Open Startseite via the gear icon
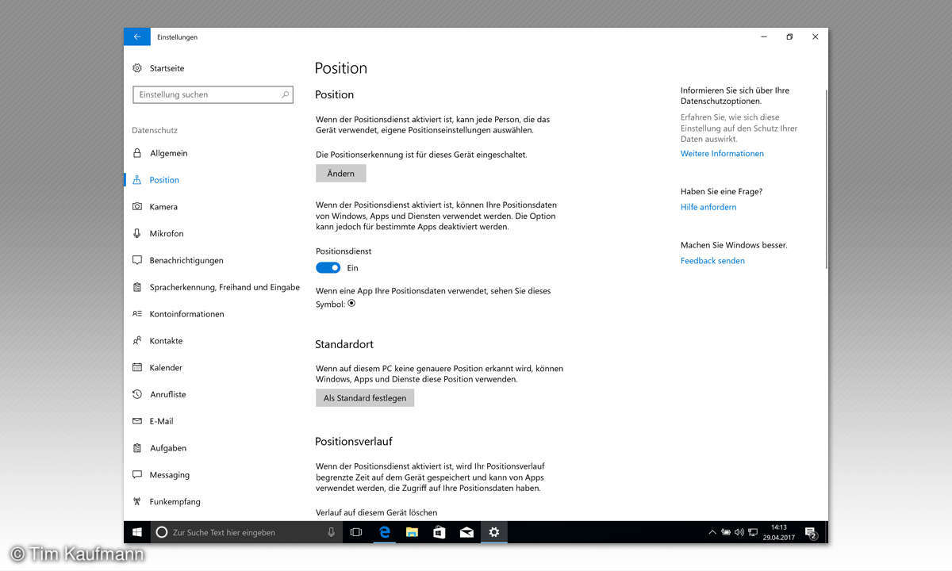 click(137, 68)
